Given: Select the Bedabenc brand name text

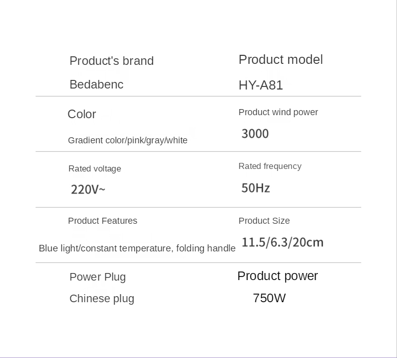Looking at the screenshot, I should point(97,84).
